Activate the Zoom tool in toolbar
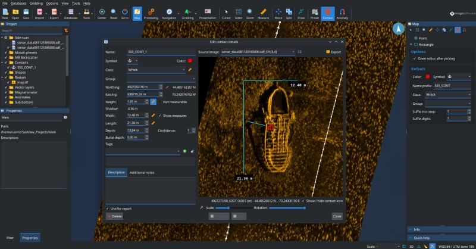476x249 pixels. tap(250, 14)
